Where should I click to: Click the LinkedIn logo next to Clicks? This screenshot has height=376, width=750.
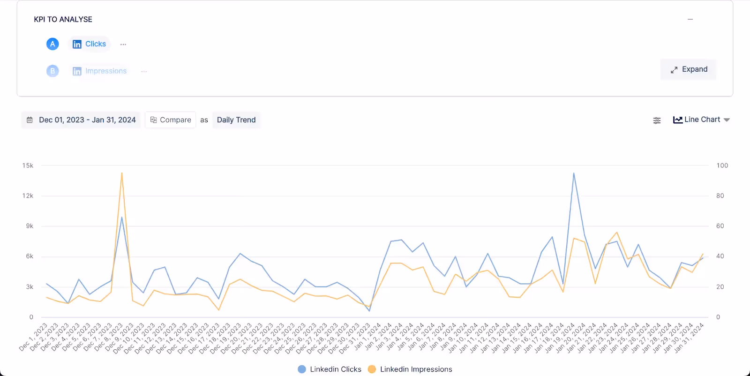77,44
